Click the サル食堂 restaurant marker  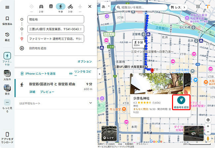[124, 109]
